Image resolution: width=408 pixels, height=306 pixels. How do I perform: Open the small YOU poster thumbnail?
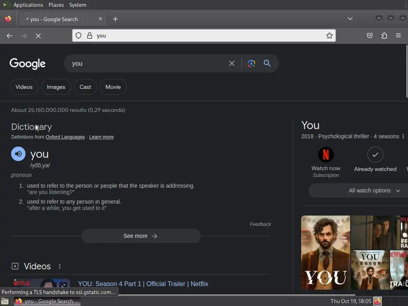pos(370,270)
